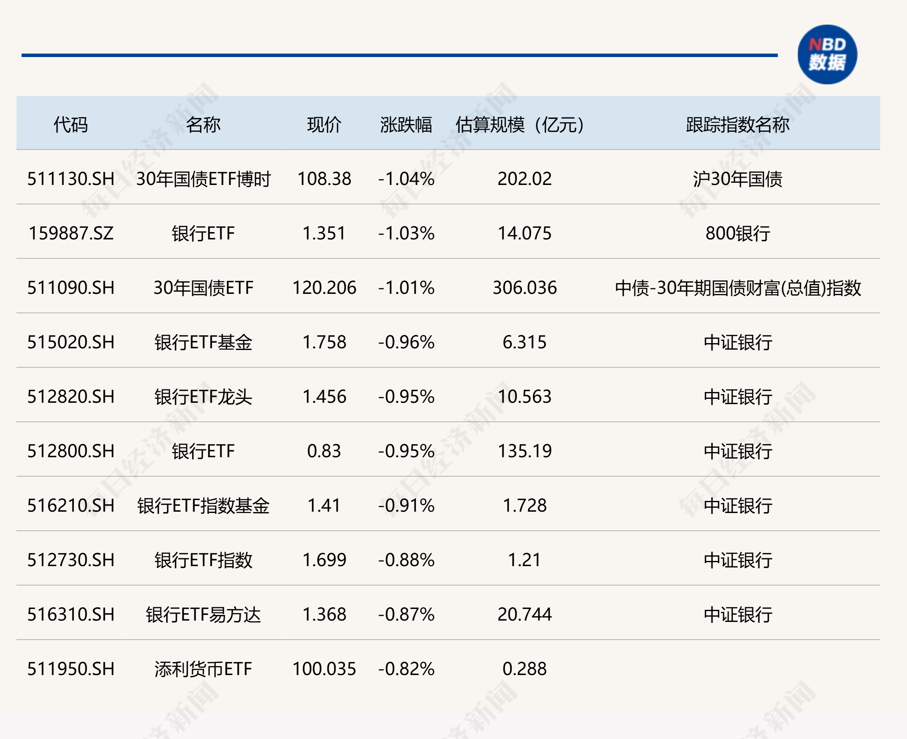Click the 估算规模（亿元）header

pos(520,124)
